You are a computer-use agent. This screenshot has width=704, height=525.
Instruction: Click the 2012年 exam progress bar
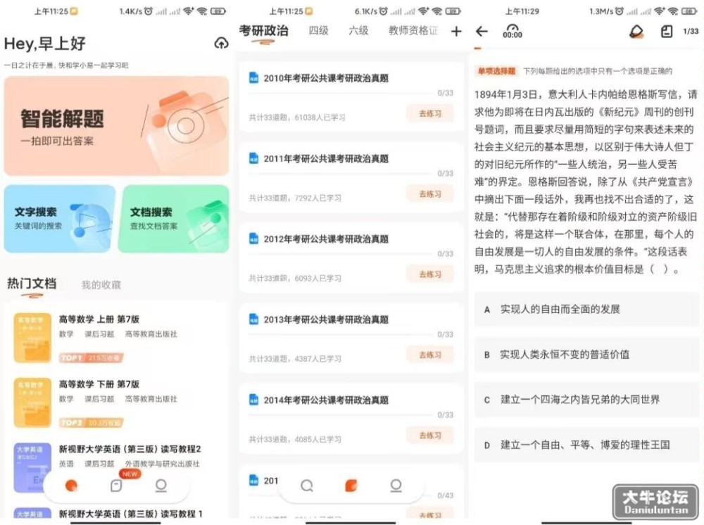pyautogui.click(x=341, y=255)
